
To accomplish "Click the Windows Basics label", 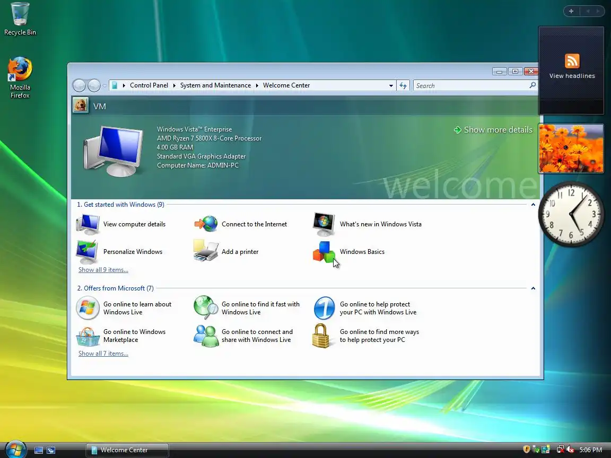I will 362,252.
